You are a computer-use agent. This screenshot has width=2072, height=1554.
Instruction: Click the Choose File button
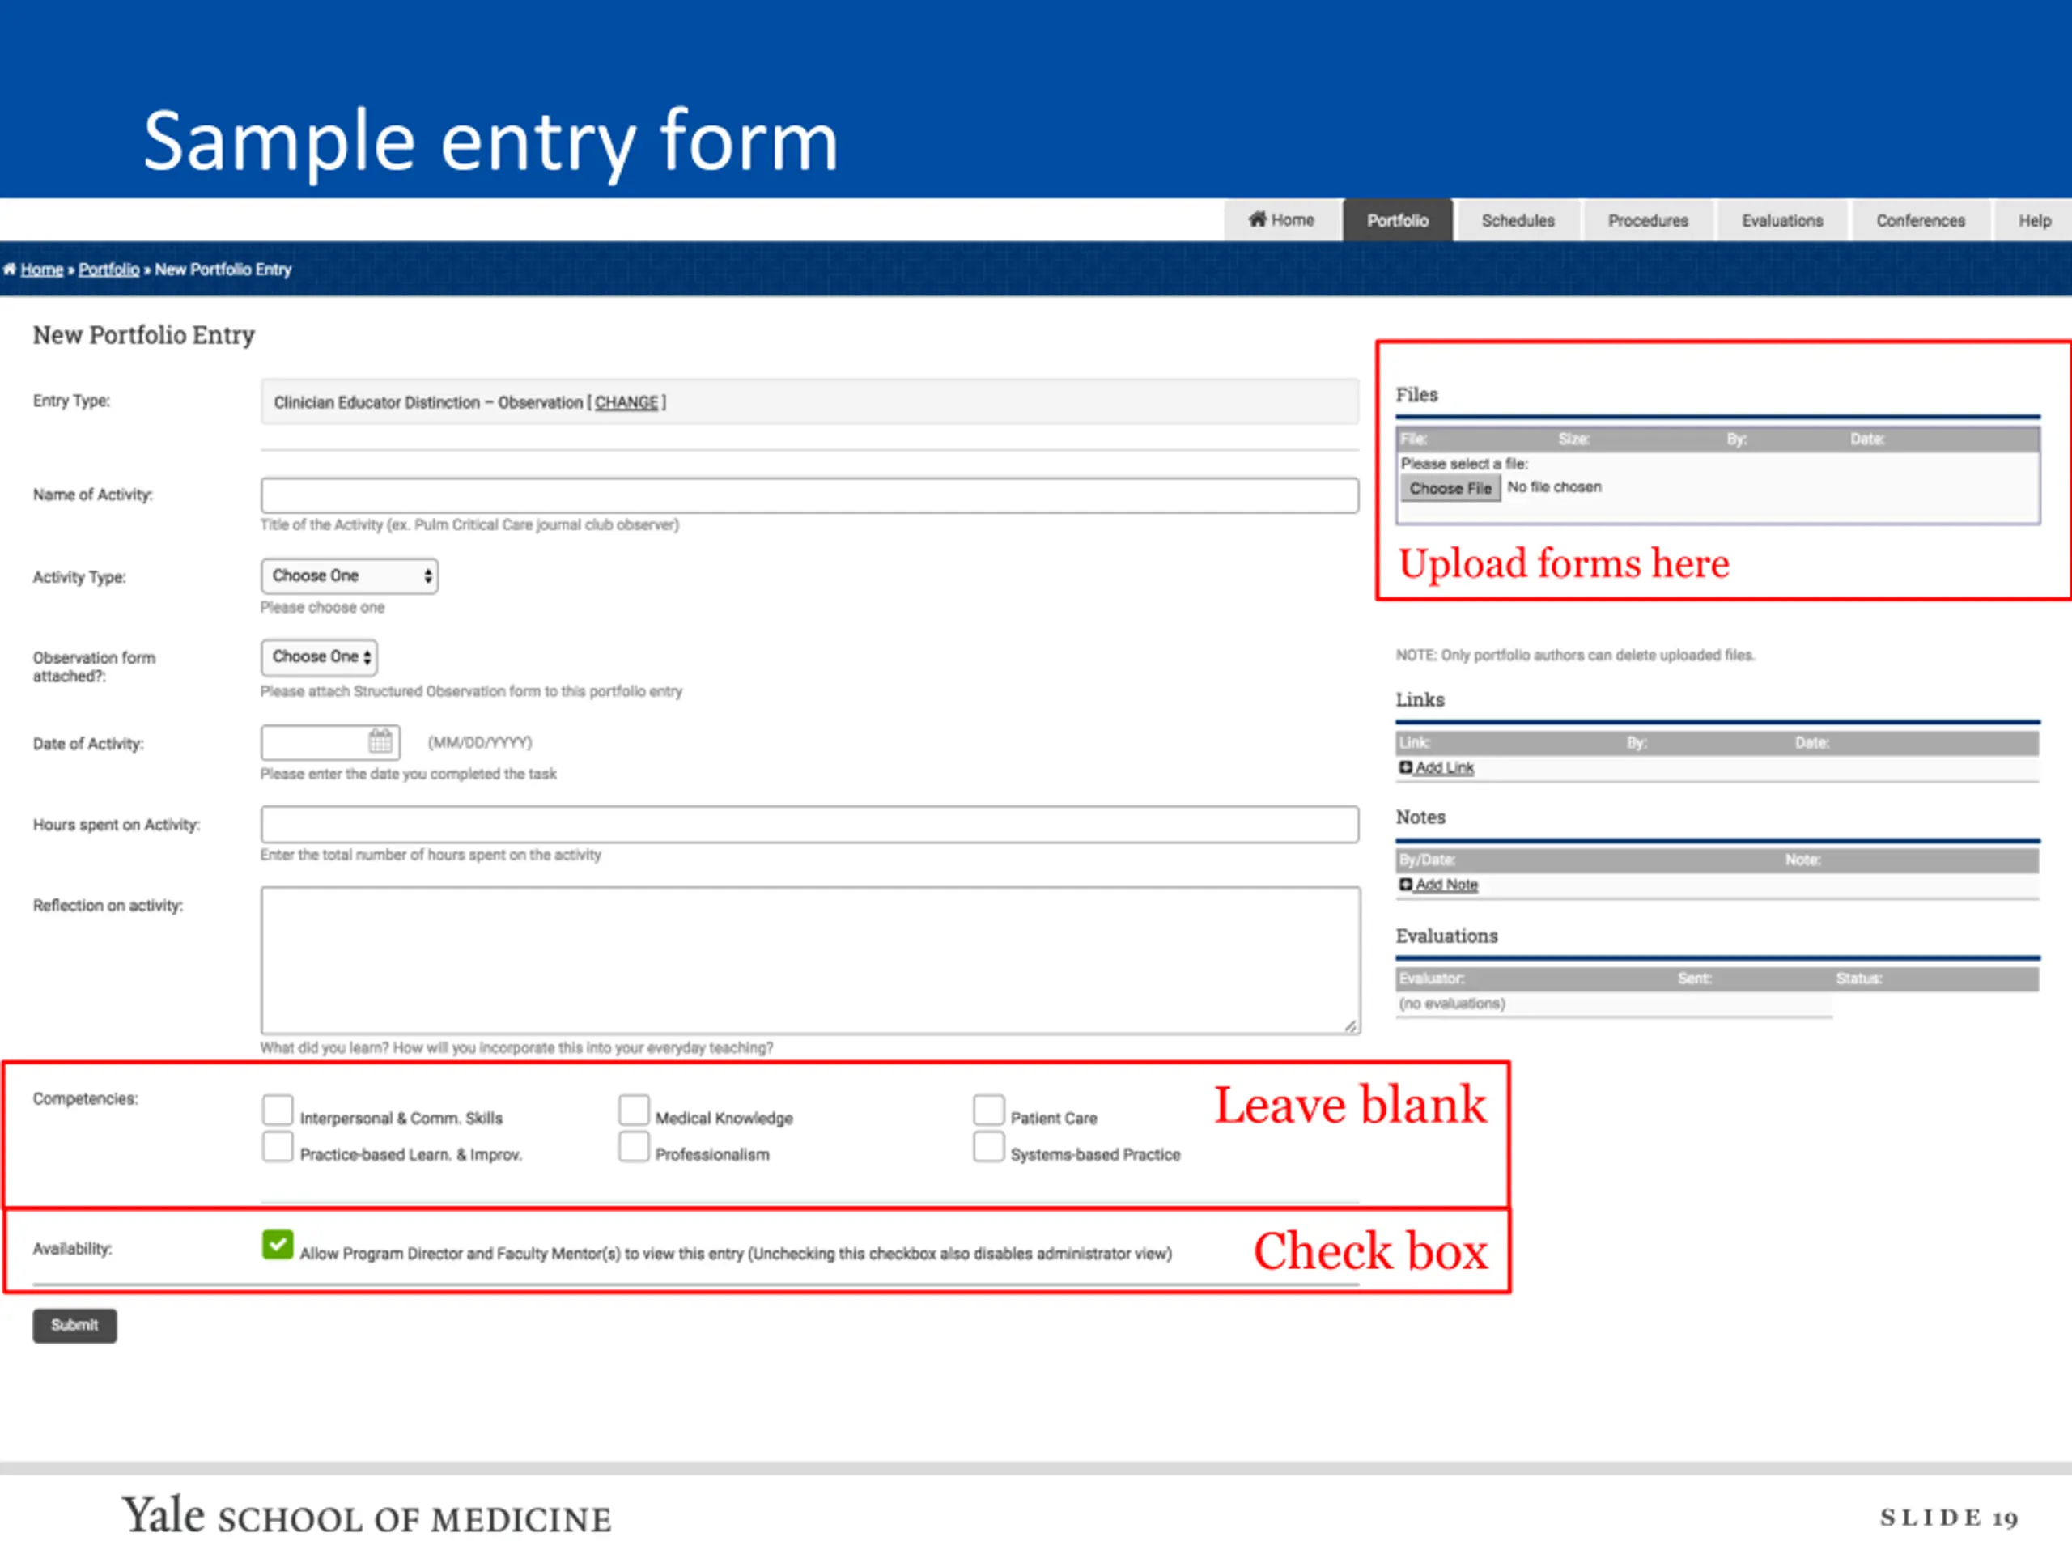(1450, 488)
